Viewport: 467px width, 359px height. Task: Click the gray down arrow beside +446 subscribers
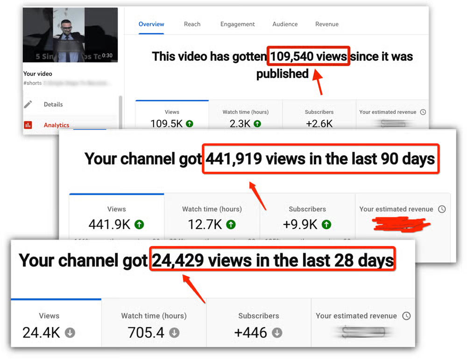click(277, 333)
